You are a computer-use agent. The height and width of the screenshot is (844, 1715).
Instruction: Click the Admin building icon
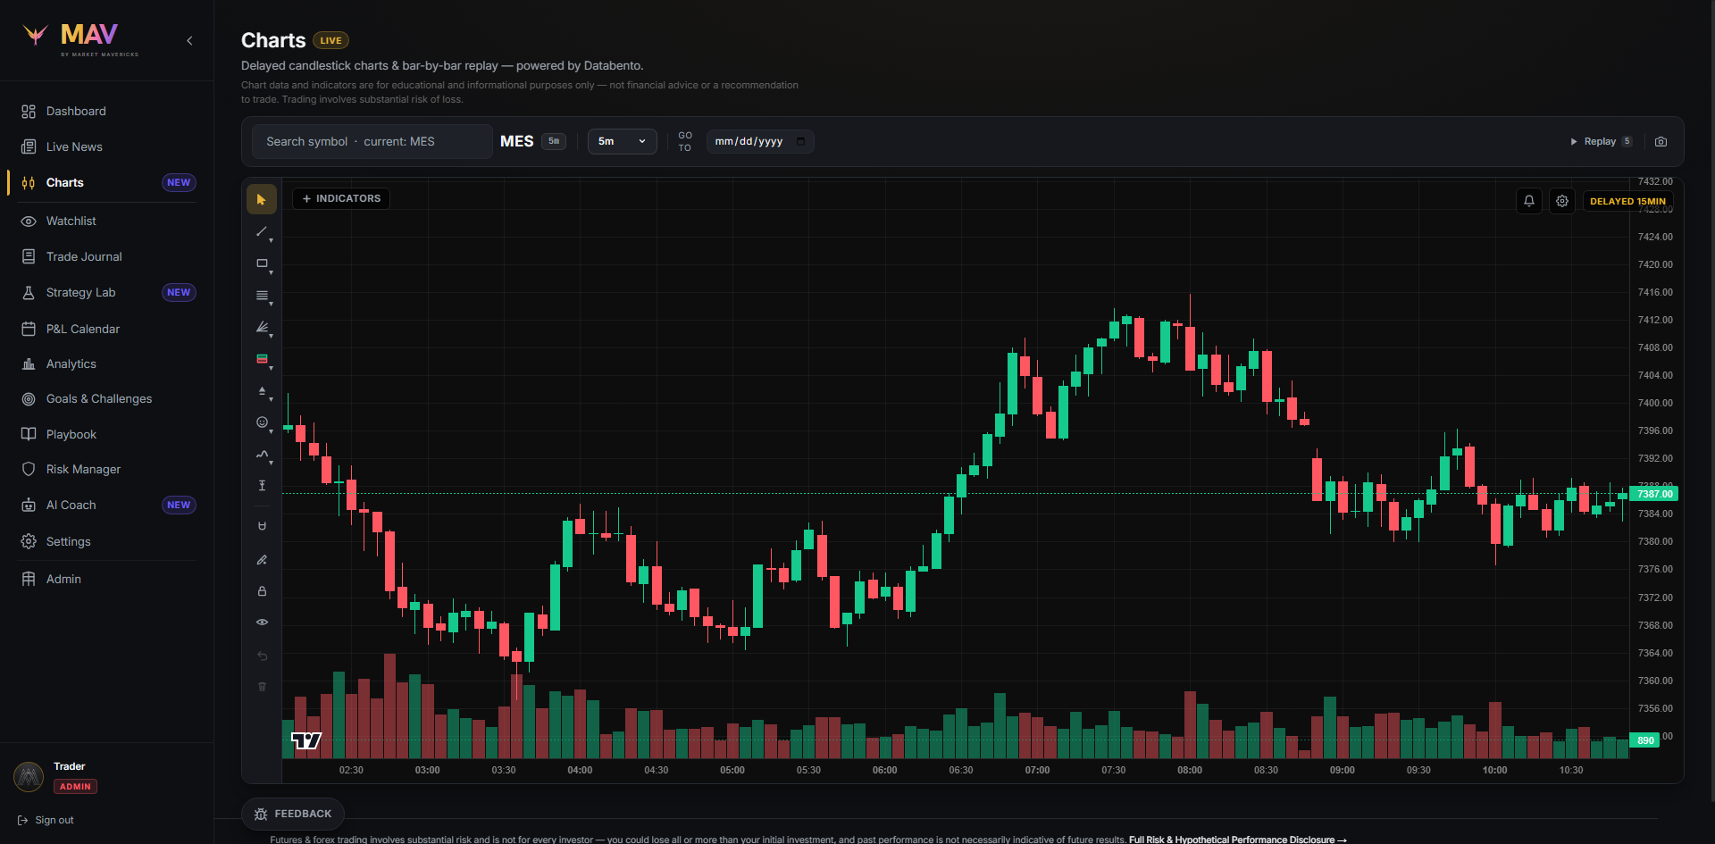(x=29, y=579)
